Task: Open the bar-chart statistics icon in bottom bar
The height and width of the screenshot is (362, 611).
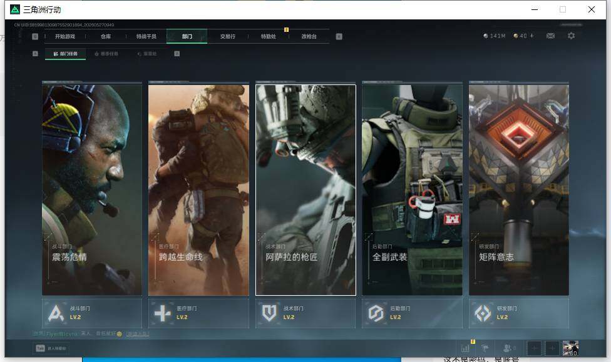Action: (x=465, y=348)
